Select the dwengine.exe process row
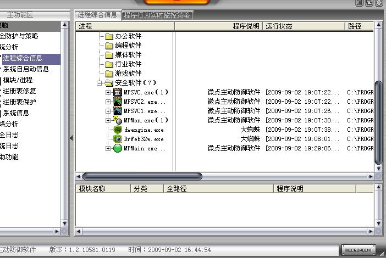 coord(144,130)
